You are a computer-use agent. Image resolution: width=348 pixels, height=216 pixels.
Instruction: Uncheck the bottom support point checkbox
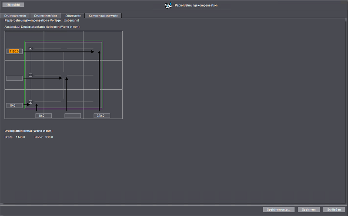pos(30,102)
